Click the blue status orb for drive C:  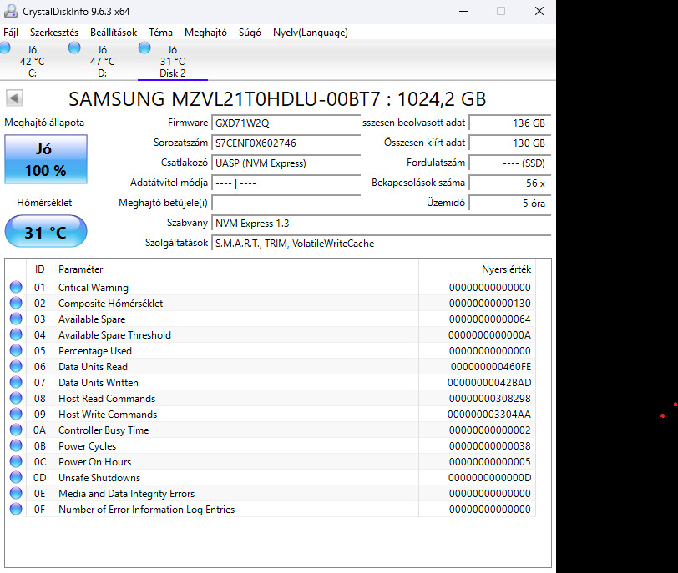coord(5,48)
